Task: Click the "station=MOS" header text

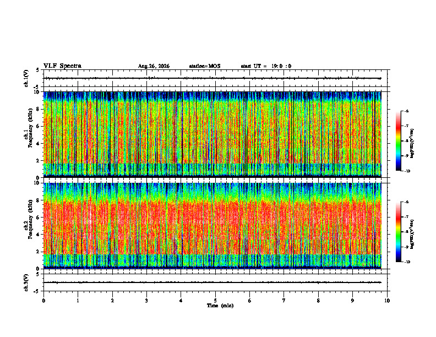Action: point(205,66)
